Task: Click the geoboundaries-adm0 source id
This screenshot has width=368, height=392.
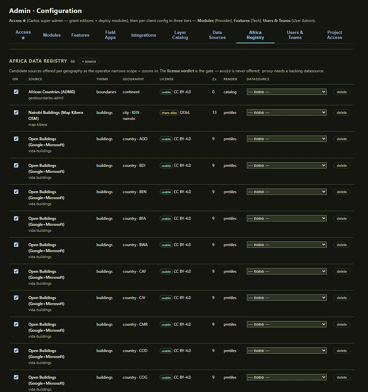Action: point(46,98)
